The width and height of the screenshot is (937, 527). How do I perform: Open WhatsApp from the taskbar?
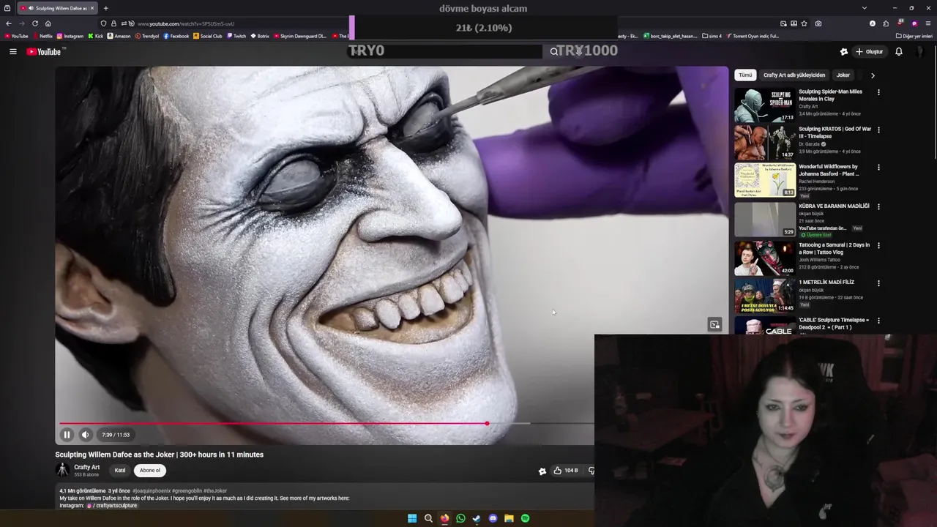460,518
